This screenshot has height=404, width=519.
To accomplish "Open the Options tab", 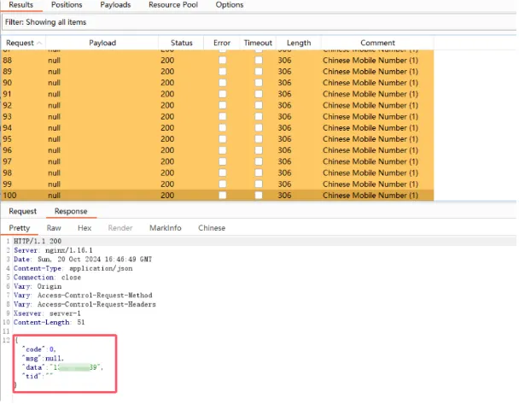I will (x=230, y=5).
